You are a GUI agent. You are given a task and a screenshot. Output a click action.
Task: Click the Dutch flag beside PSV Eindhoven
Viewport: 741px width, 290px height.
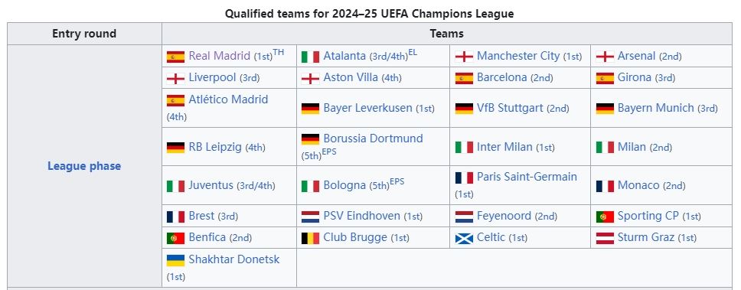coord(310,217)
